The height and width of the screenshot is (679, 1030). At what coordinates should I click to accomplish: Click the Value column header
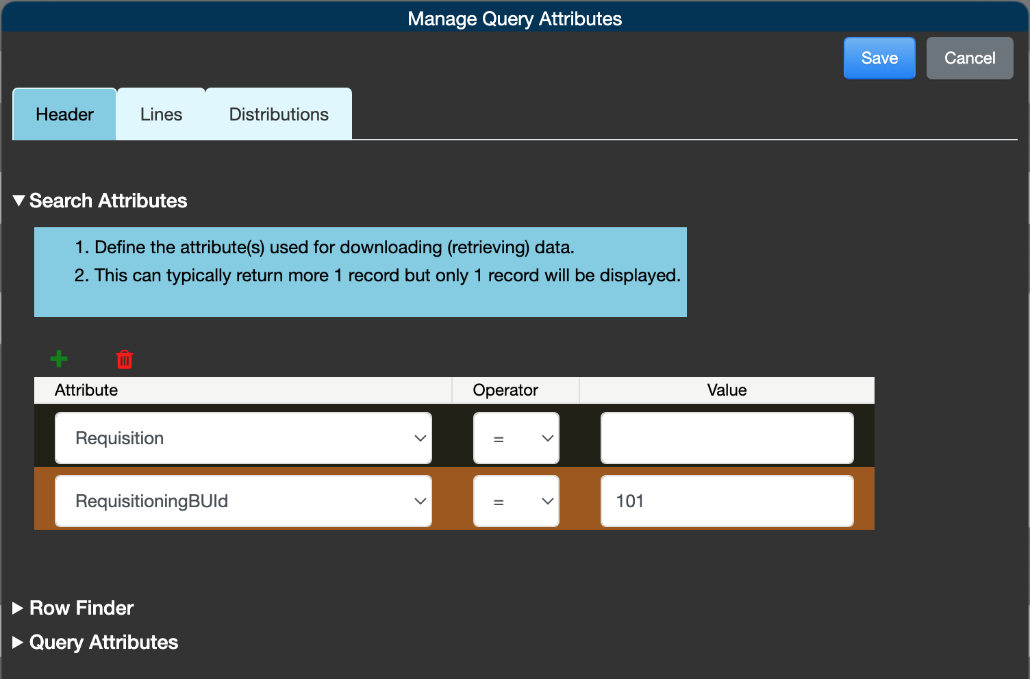tap(726, 389)
